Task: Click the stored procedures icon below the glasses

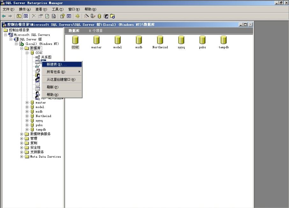Action: [x=37, y=71]
